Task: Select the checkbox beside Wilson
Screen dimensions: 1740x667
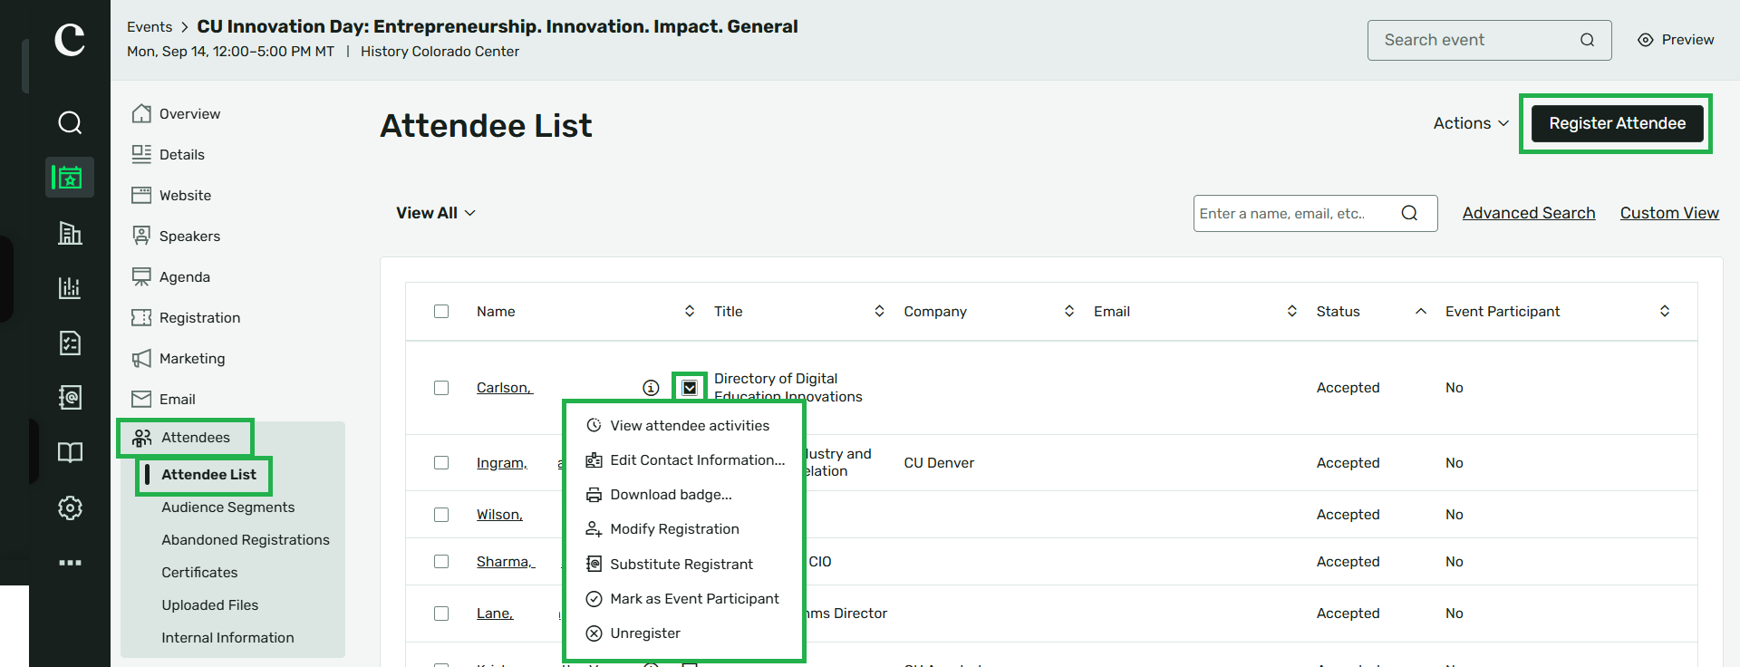Action: pos(441,515)
